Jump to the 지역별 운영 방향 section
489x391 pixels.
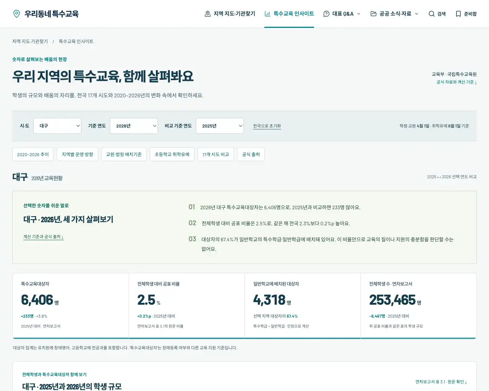tap(78, 154)
